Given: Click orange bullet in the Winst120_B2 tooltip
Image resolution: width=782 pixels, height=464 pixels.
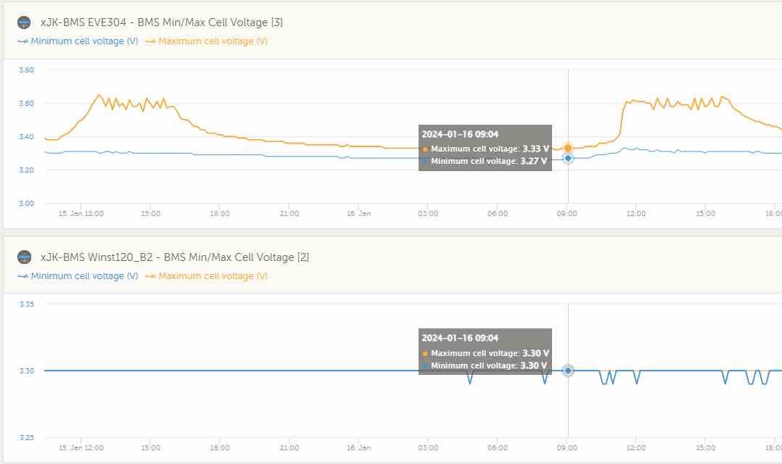Looking at the screenshot, I should [x=425, y=353].
